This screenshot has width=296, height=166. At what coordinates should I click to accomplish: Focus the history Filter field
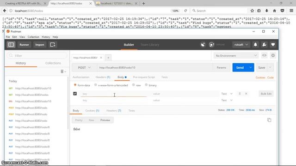37,56
